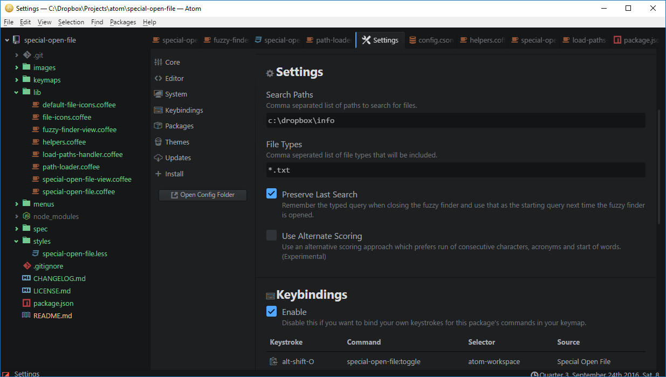The image size is (666, 377).
Task: Uncheck the Keybindings Enable checkbox
Action: tap(272, 311)
